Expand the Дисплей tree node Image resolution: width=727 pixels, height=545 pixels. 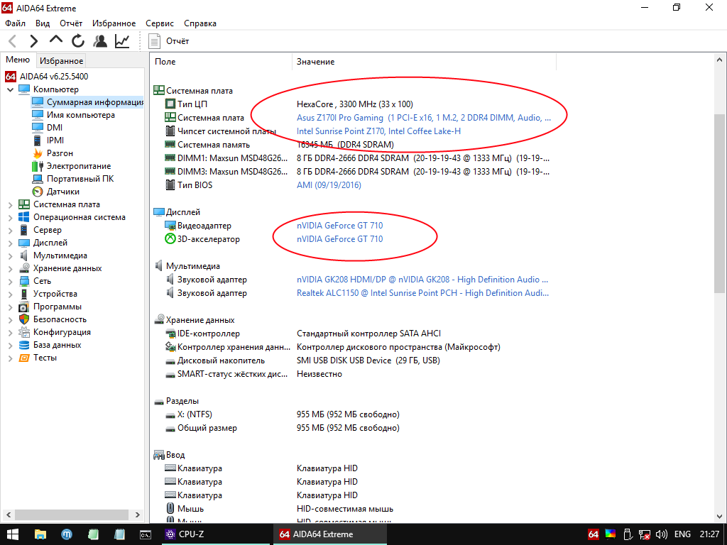pyautogui.click(x=10, y=243)
